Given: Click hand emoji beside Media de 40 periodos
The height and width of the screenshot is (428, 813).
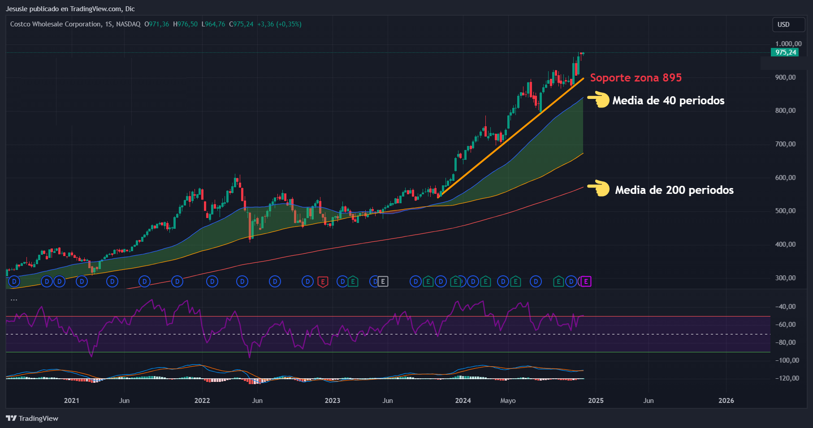Looking at the screenshot, I should (599, 99).
